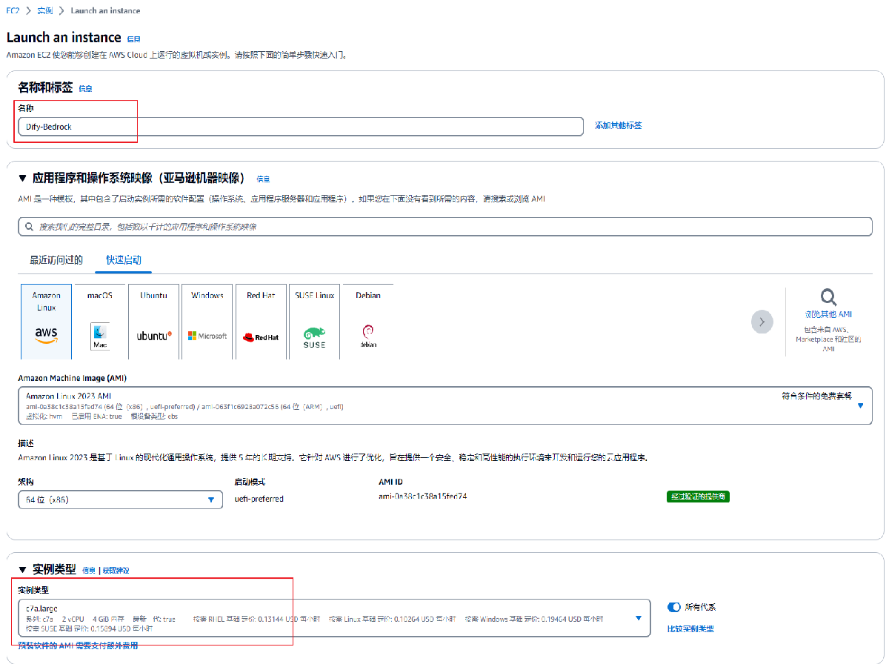The height and width of the screenshot is (667, 889).
Task: Open browse more AMIs magnifier icon
Action: (828, 298)
